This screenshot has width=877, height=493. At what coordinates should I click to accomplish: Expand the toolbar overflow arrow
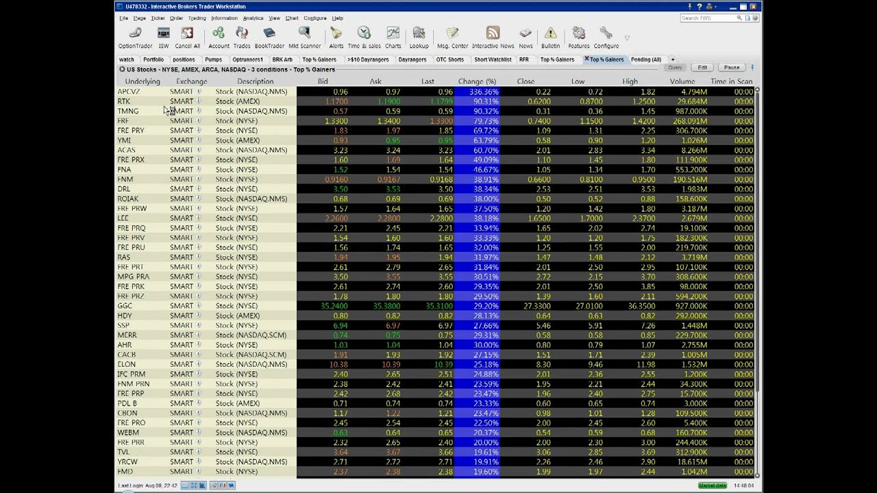coord(626,38)
